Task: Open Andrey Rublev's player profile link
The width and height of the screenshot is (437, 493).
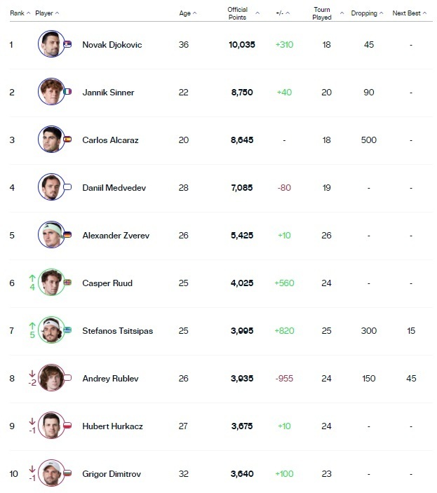Action: [110, 378]
